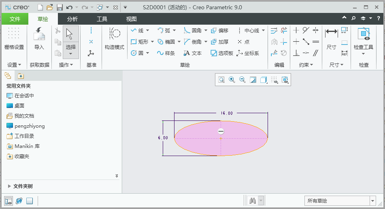Toggle full screen mode in status bar
385x209 pixels.
30,201
